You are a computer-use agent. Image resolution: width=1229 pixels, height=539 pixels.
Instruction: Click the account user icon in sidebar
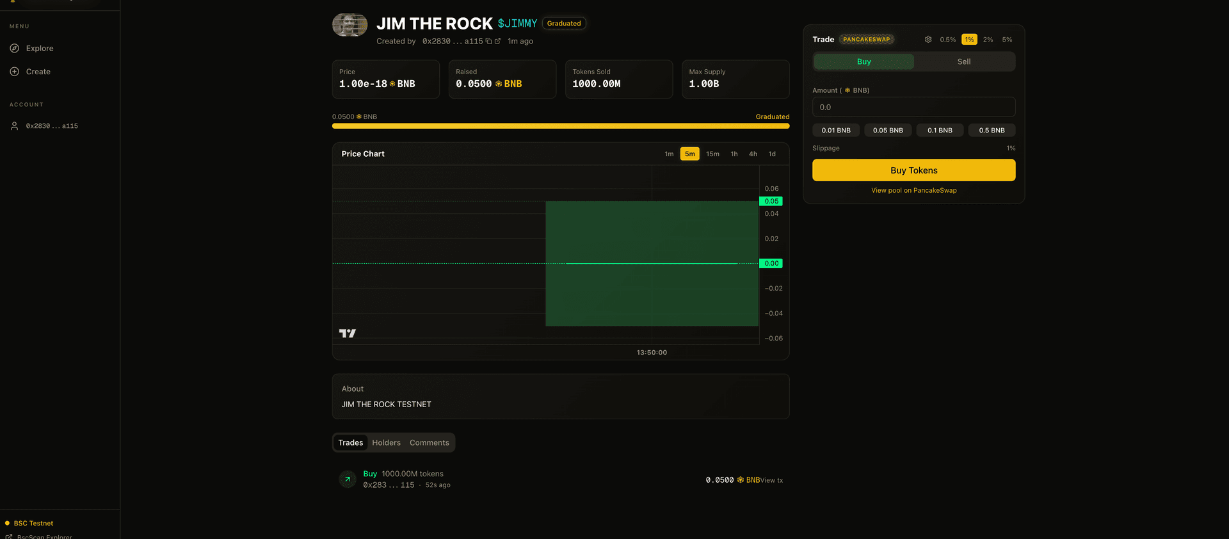[15, 126]
